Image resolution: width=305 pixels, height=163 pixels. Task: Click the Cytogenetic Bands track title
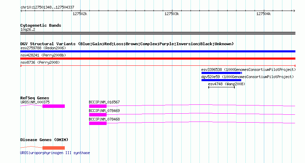pyautogui.click(x=41, y=25)
